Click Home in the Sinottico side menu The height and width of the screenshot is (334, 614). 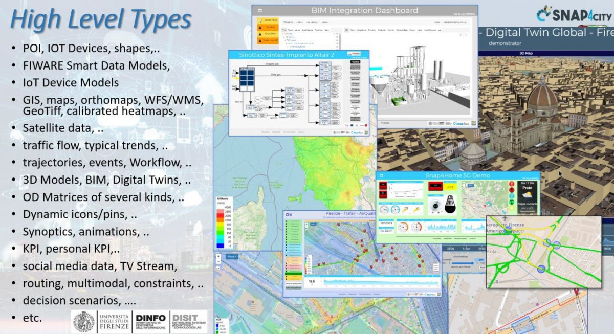[x=355, y=61]
